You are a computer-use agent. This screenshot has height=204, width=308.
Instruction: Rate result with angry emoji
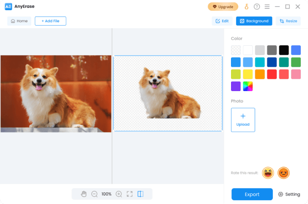pyautogui.click(x=283, y=173)
